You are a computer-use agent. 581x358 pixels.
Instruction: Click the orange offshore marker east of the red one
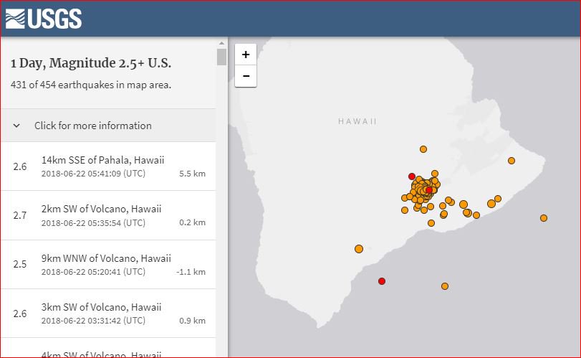click(445, 286)
